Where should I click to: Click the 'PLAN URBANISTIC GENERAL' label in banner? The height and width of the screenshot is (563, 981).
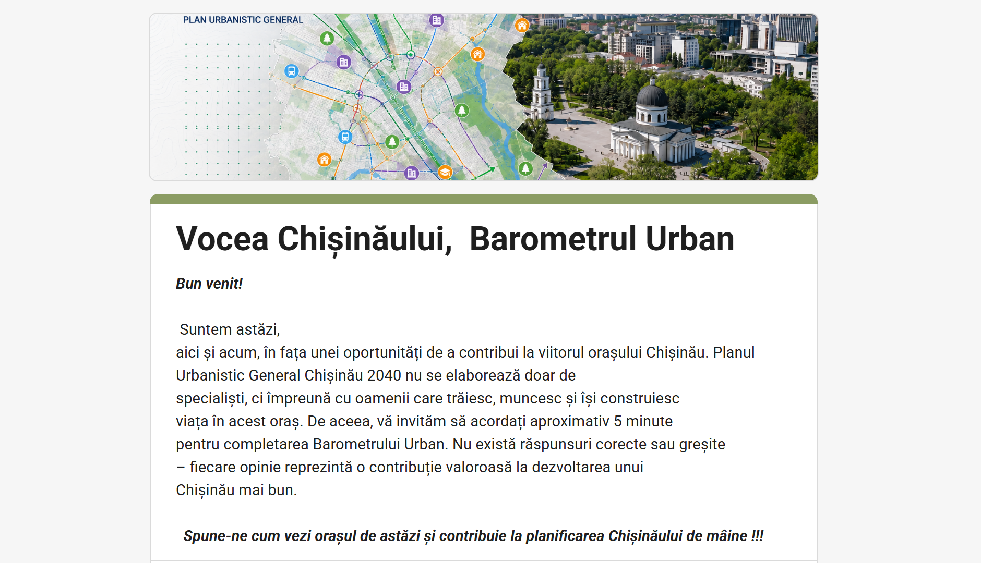pos(243,20)
